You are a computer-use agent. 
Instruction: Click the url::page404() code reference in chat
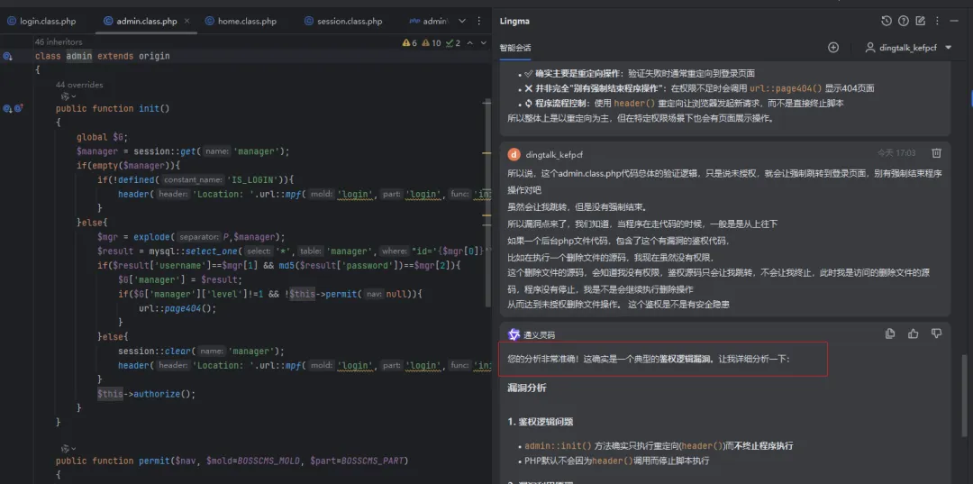click(785, 88)
